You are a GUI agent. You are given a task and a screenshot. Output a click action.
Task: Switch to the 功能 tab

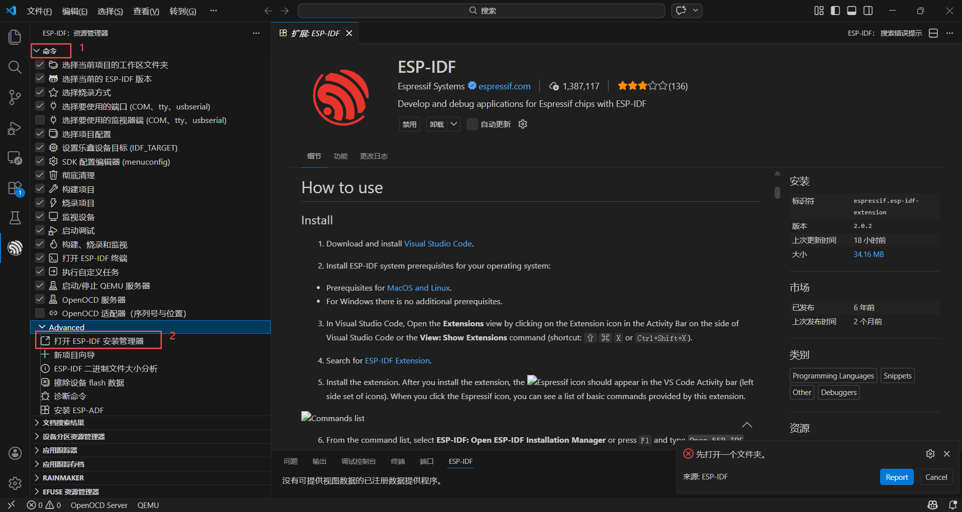[x=340, y=156]
